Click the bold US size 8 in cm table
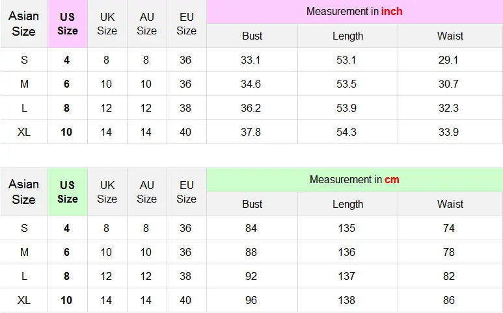This screenshot has height=313, width=503. click(67, 276)
